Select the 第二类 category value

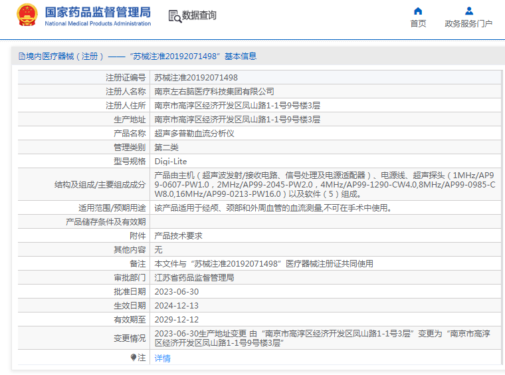click(x=166, y=147)
